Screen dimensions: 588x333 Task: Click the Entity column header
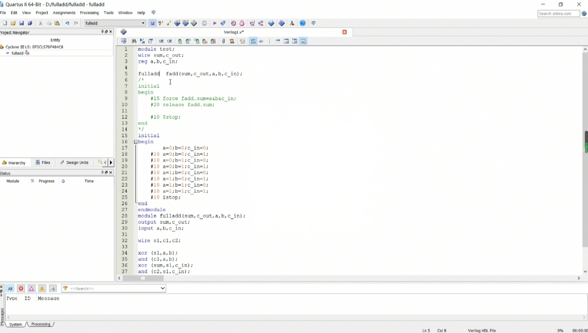[x=55, y=40]
